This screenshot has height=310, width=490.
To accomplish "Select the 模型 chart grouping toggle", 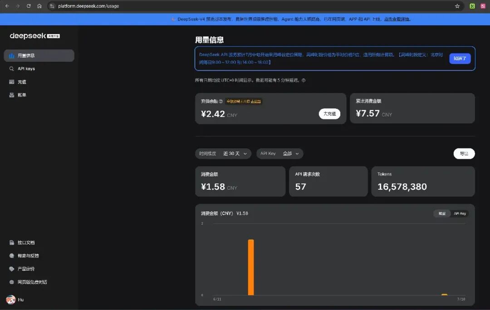I will tap(442, 213).
